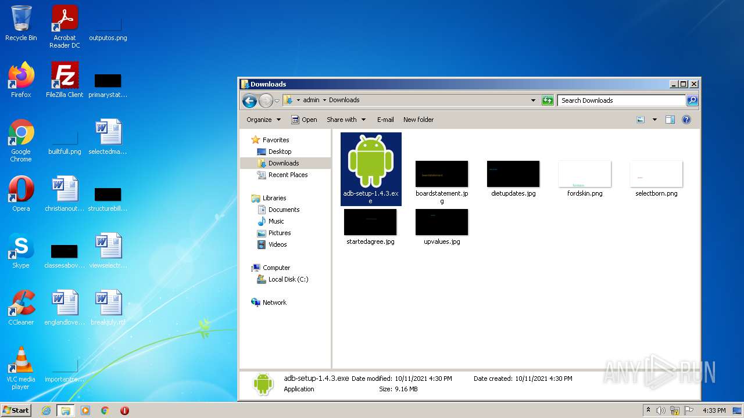The height and width of the screenshot is (418, 744).
Task: Click the Start button
Action: click(16, 410)
